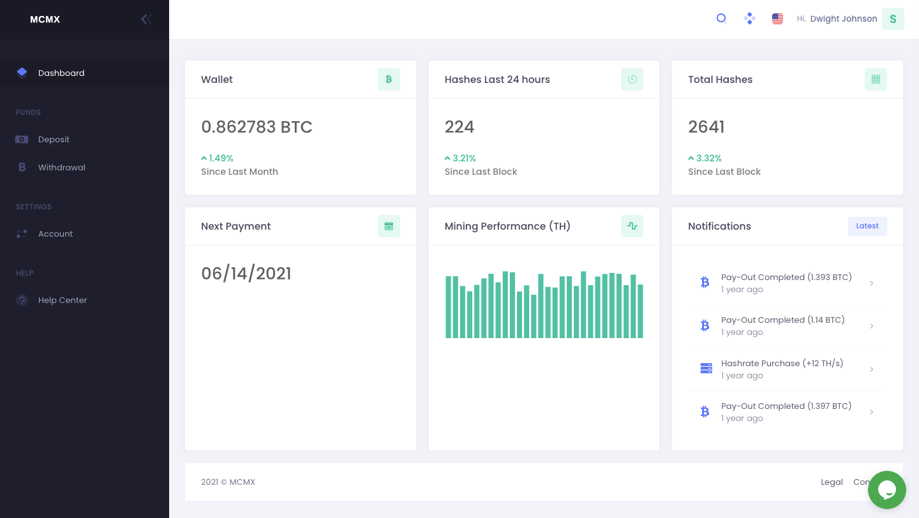
Task: Click the US flag language icon
Action: click(x=777, y=19)
